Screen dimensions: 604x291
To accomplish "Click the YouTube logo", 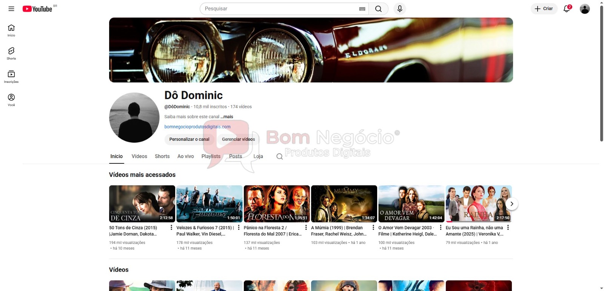I will point(37,9).
